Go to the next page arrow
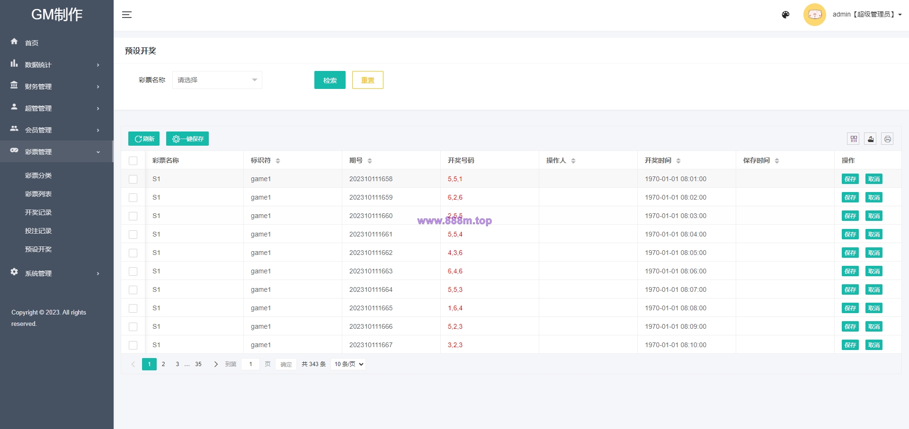Image resolution: width=909 pixels, height=429 pixels. [216, 364]
